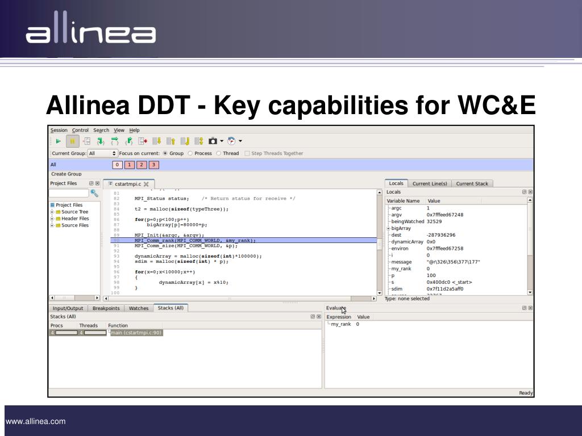Click the Bottom Stack Frame icon

point(185,141)
